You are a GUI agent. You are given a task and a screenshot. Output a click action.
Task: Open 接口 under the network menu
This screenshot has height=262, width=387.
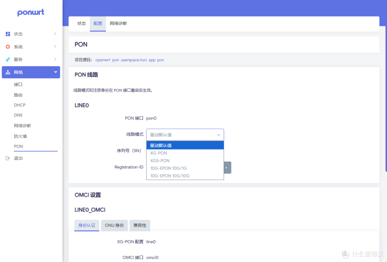click(x=18, y=85)
